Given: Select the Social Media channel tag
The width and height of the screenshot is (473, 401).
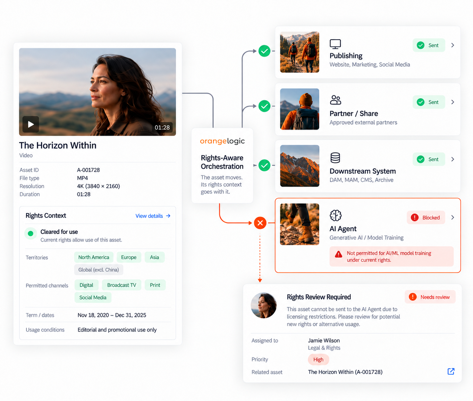Looking at the screenshot, I should coord(93,297).
